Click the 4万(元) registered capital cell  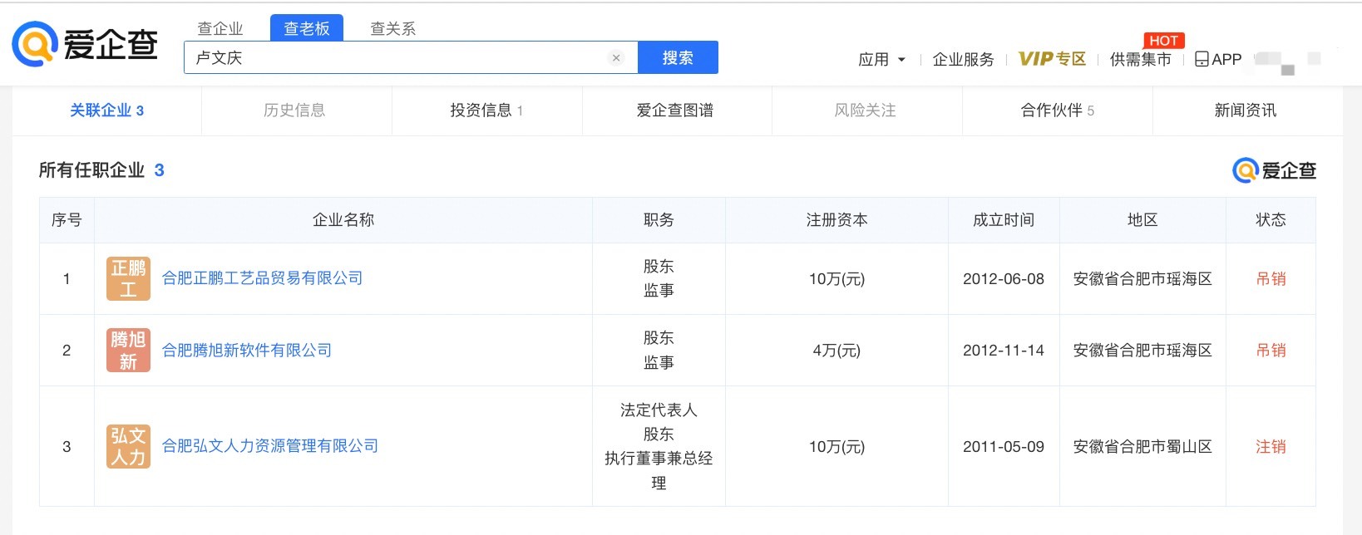point(836,351)
